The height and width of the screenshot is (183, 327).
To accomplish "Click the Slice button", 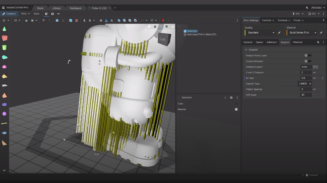I will tap(36, 14).
